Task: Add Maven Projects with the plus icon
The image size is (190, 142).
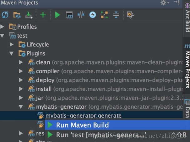Action: (43, 15)
